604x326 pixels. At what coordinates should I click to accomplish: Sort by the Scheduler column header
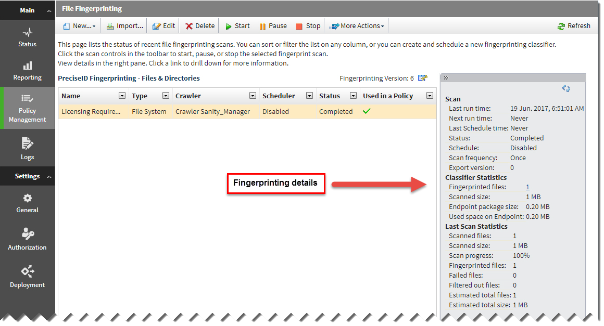[x=279, y=96]
